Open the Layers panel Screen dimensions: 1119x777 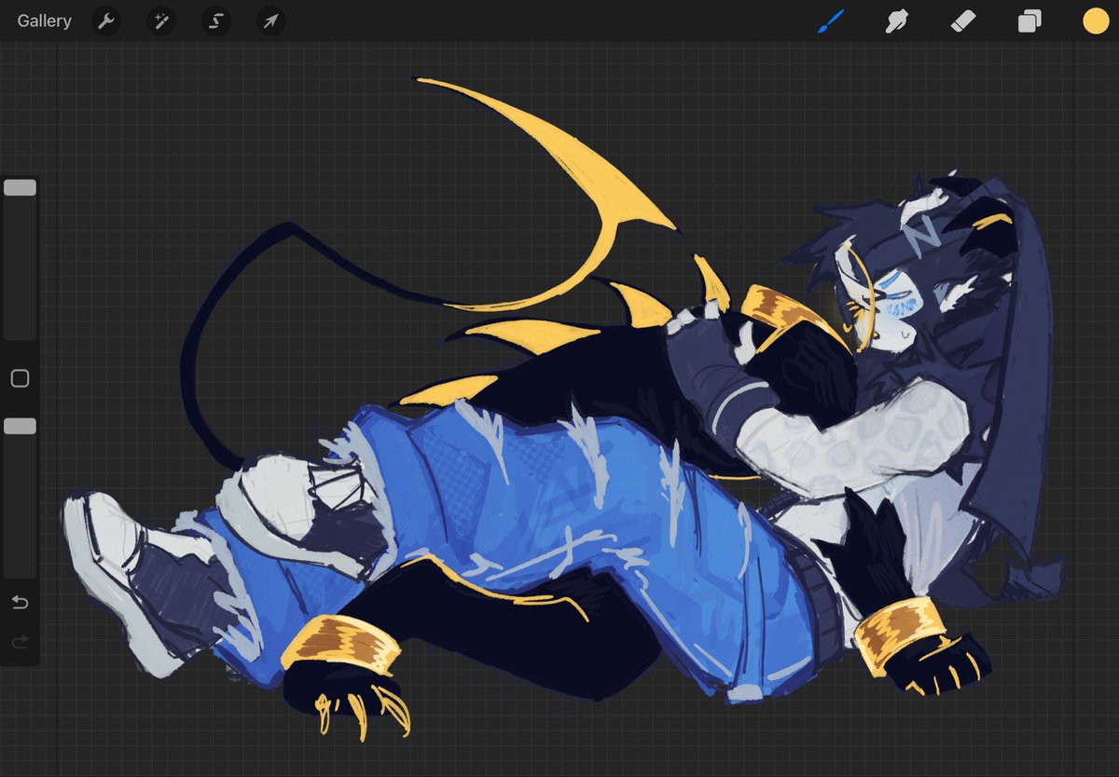[1029, 20]
